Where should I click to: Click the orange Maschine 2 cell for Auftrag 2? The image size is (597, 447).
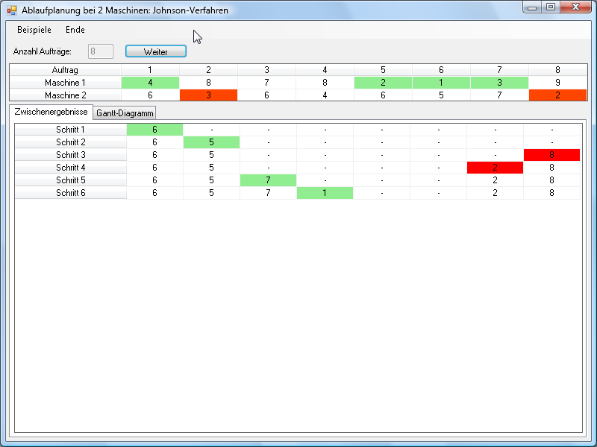coord(208,95)
